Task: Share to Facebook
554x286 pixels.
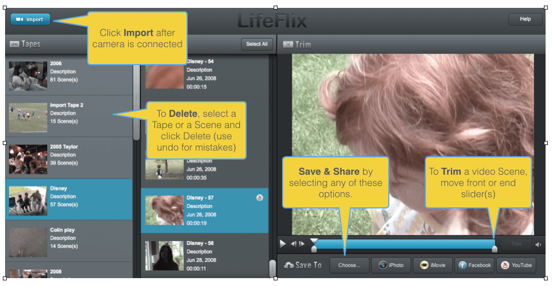Action: click(475, 265)
